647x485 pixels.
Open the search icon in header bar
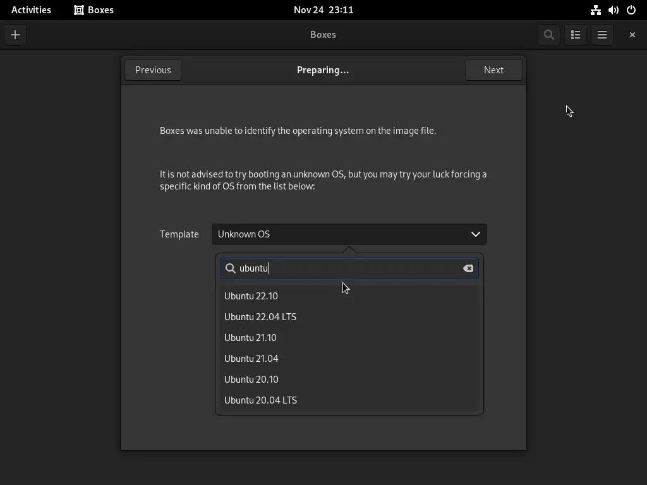click(x=548, y=35)
